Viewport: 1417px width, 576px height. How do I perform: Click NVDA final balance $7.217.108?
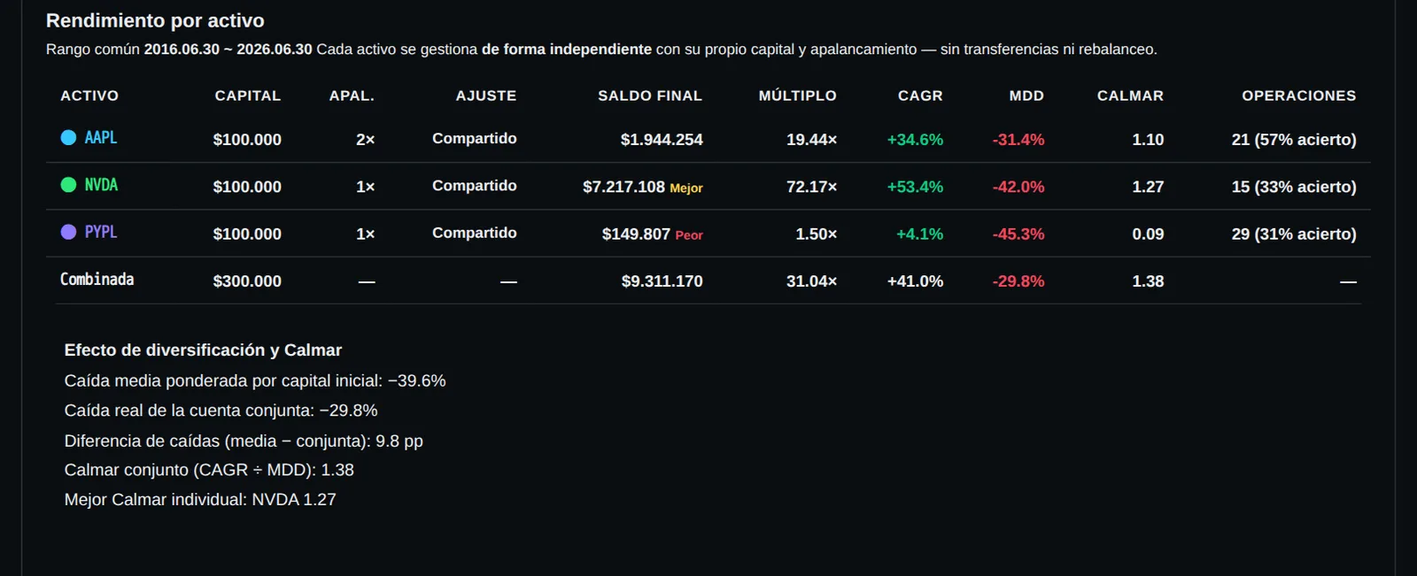[x=623, y=187]
